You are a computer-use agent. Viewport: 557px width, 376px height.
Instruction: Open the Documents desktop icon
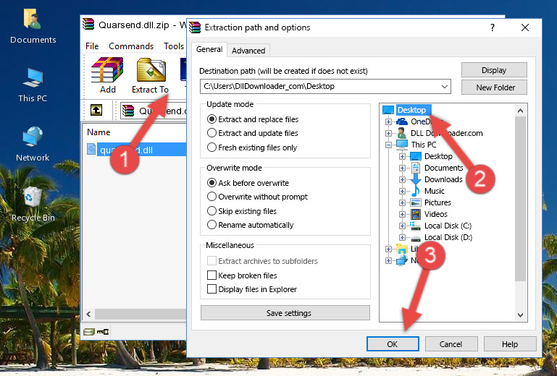coord(33,26)
